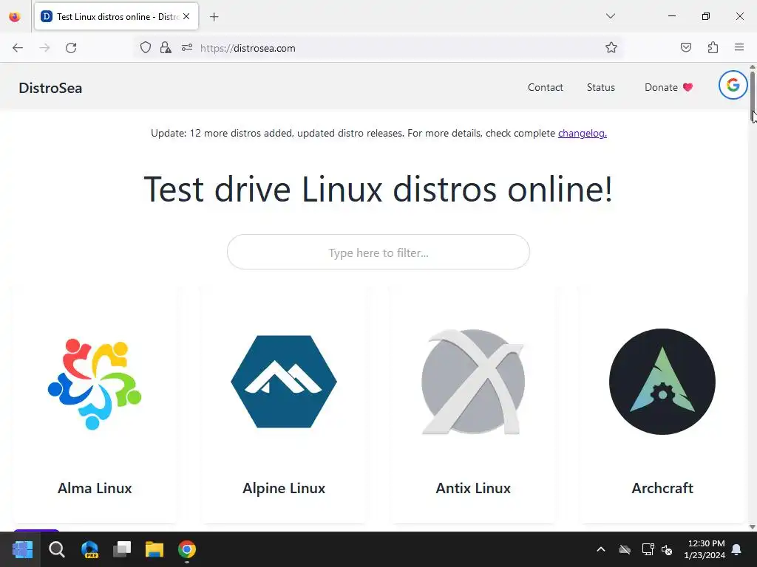Open Alma Linux title text
The image size is (757, 567).
[x=95, y=488]
